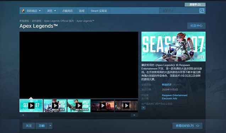
Task: Play the second video thumbnail
Action: click(x=55, y=105)
